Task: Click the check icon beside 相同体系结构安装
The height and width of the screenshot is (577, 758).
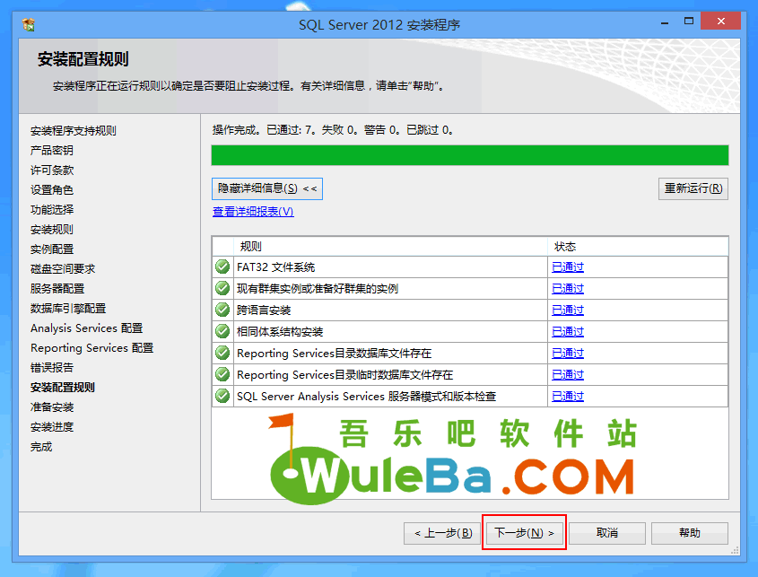Action: [x=222, y=331]
